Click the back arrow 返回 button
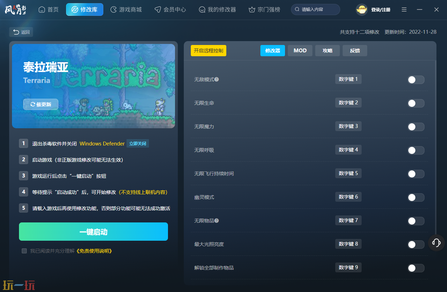The height and width of the screenshot is (292, 447). coord(21,32)
